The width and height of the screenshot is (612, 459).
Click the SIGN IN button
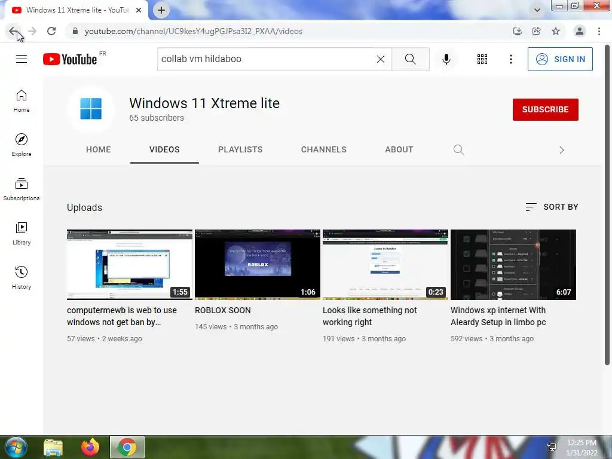tap(560, 59)
